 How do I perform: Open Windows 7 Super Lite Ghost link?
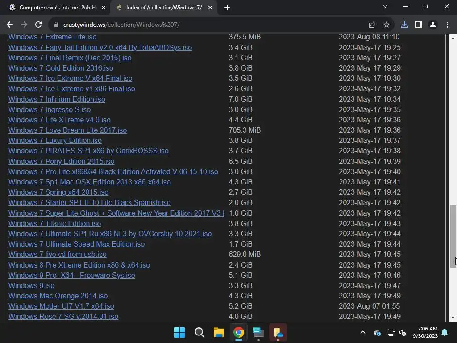point(116,213)
